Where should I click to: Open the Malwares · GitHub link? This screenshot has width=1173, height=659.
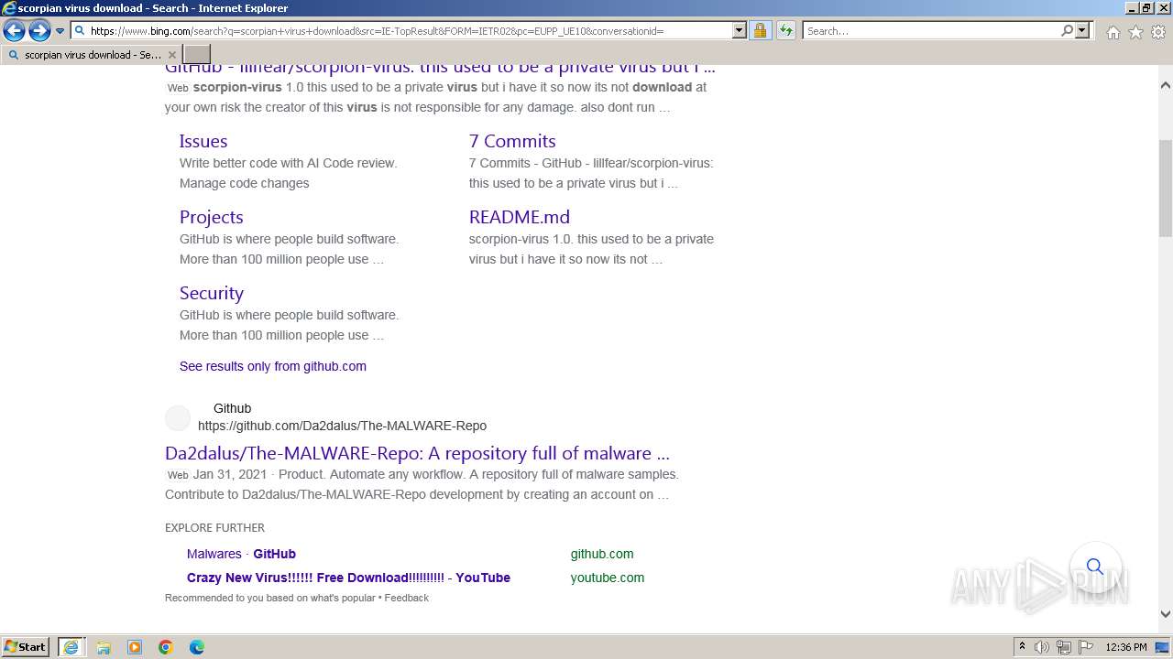click(241, 554)
